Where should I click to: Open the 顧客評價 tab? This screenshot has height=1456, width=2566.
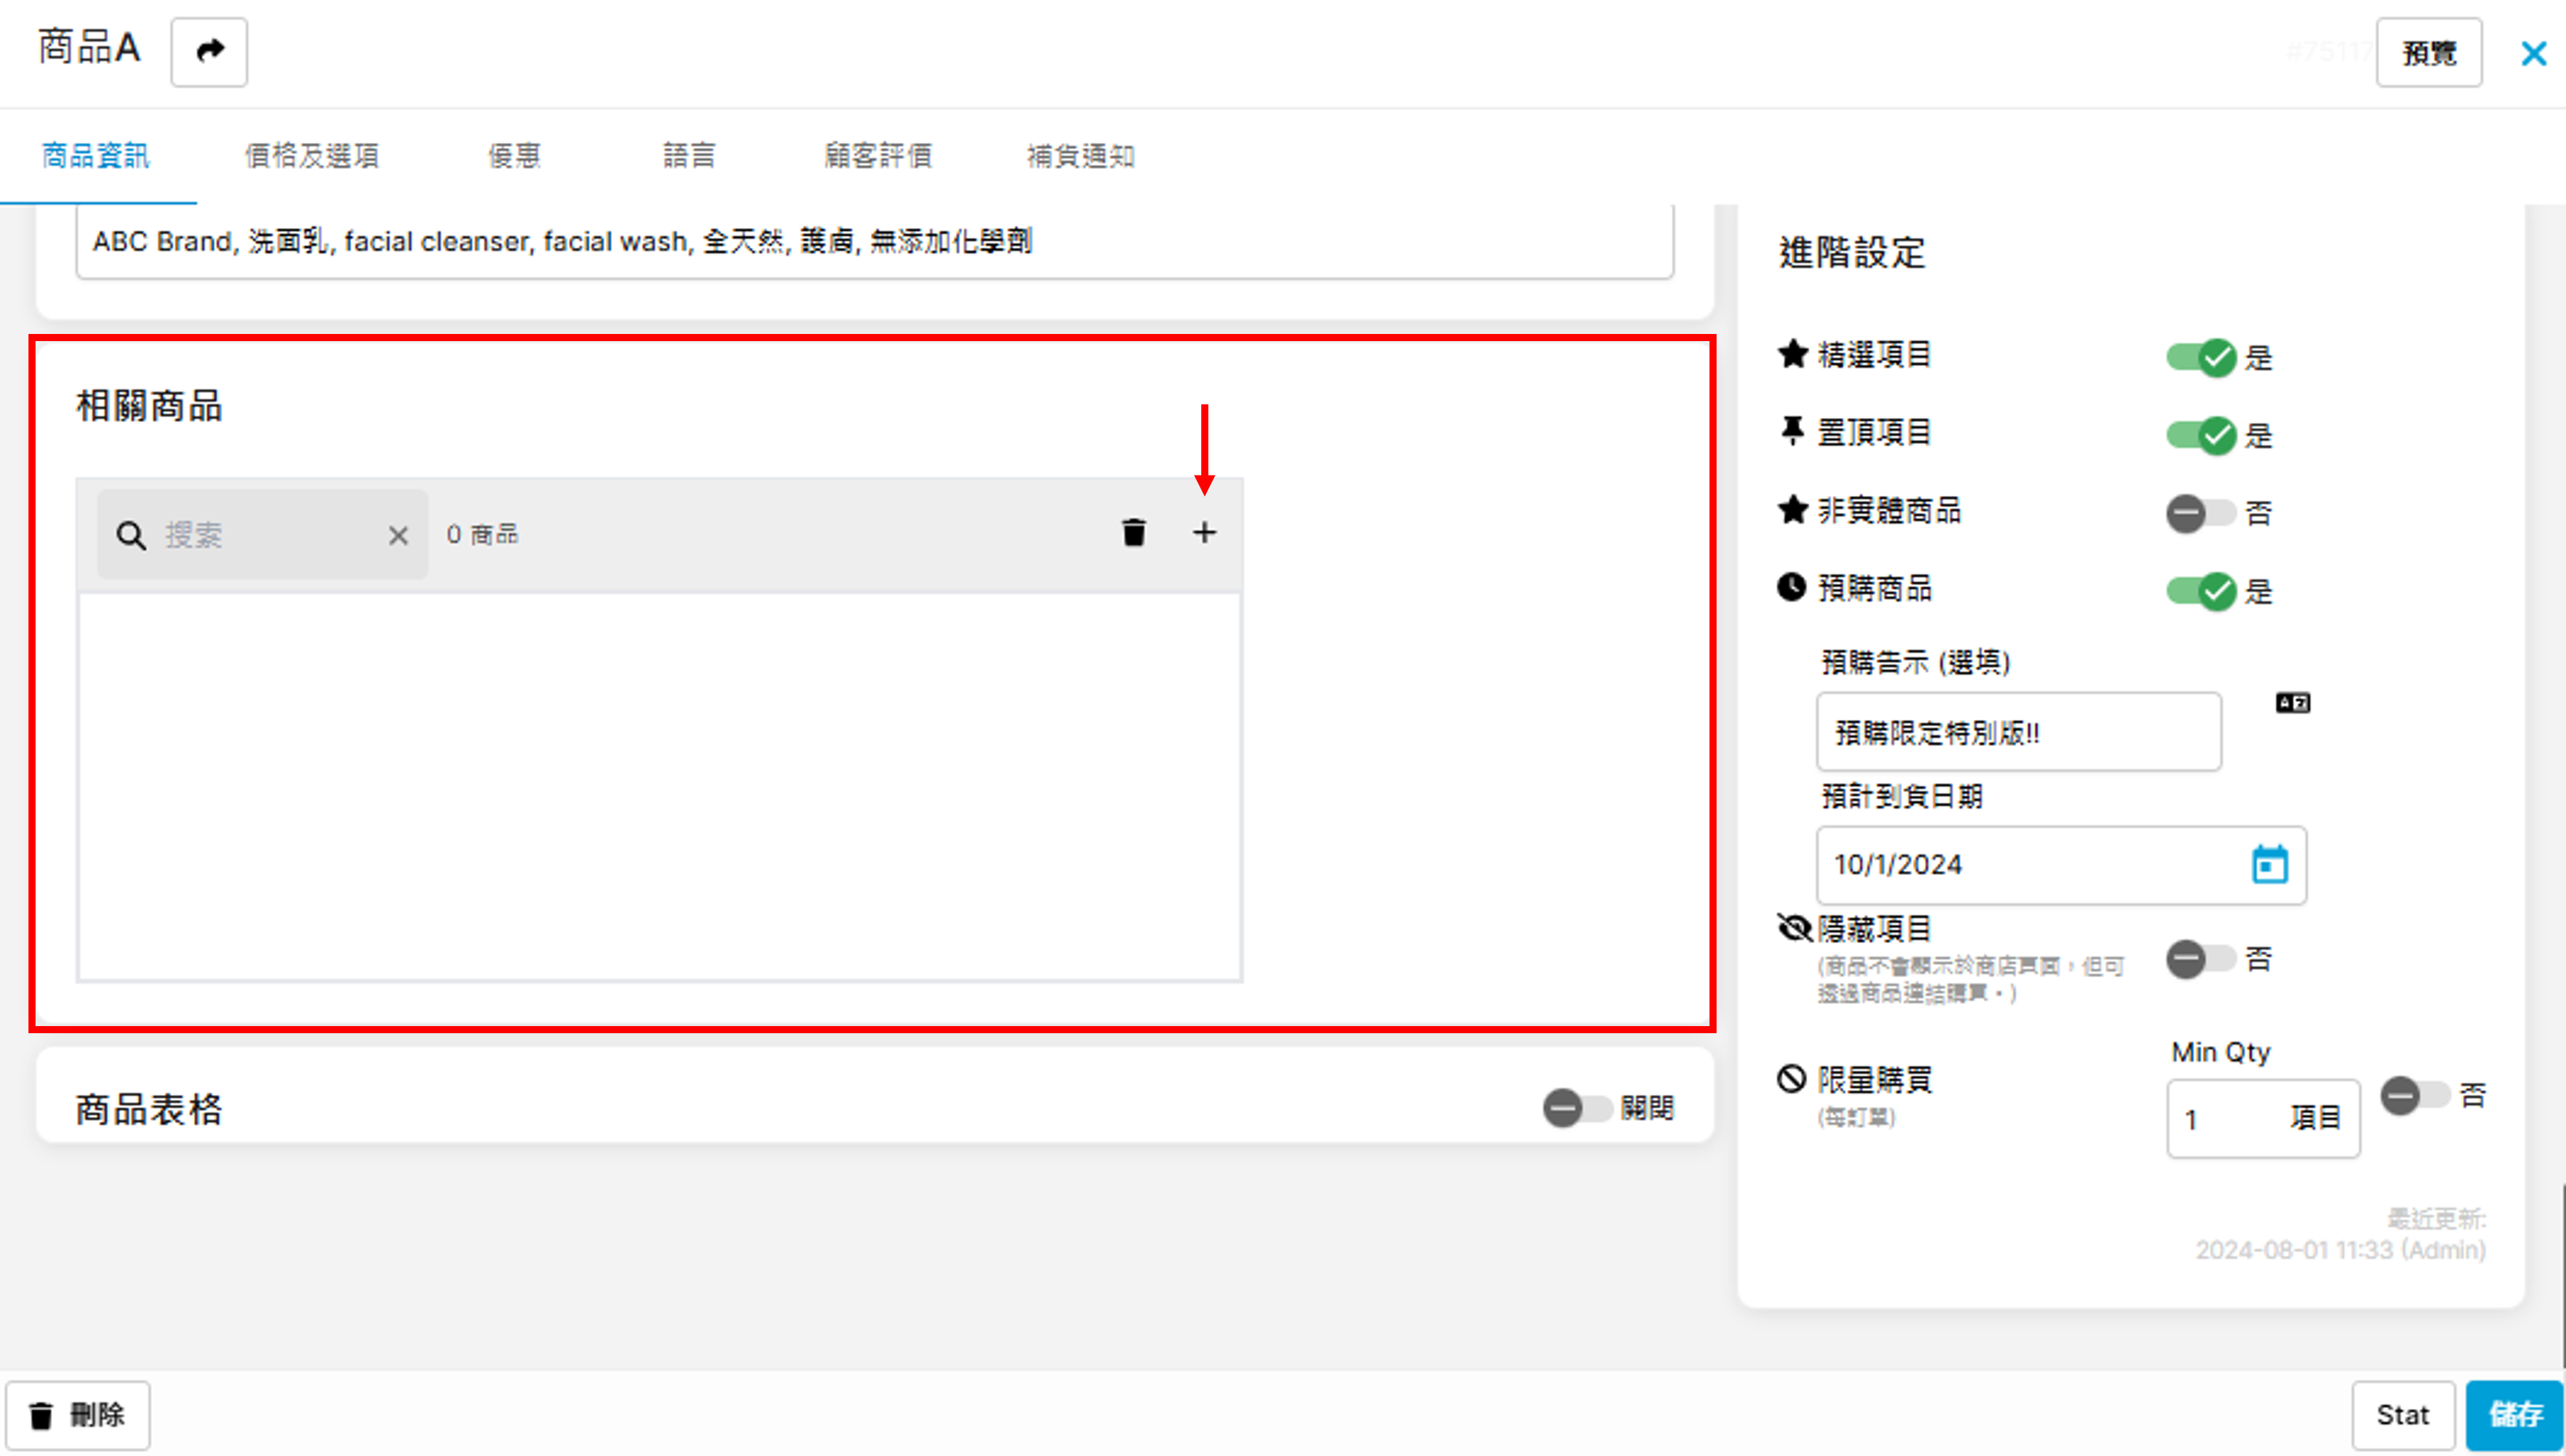[x=878, y=156]
